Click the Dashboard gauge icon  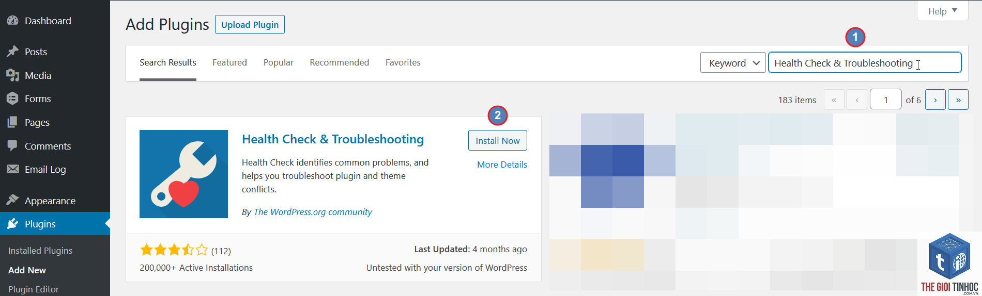(13, 21)
